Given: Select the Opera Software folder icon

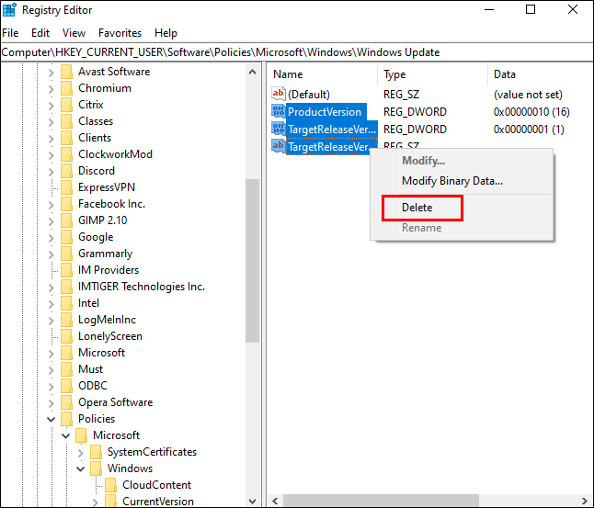Looking at the screenshot, I should (x=67, y=402).
